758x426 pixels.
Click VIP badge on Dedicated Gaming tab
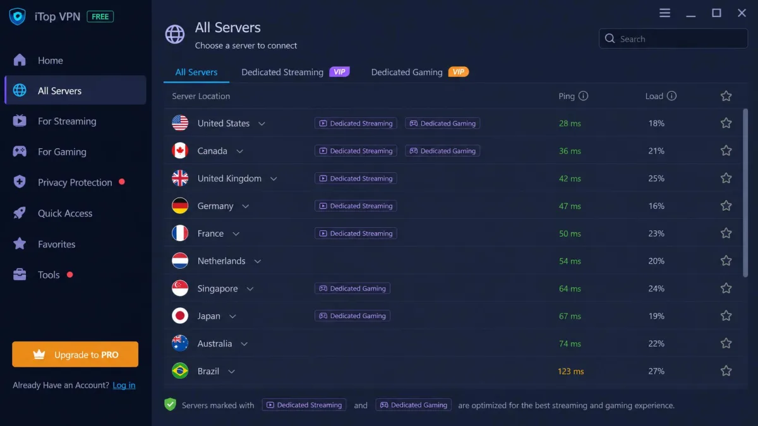[459, 72]
